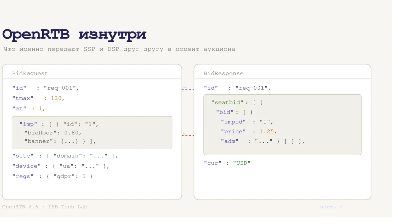Click the red dashed response arrow
399x224 pixels.
click(x=188, y=135)
